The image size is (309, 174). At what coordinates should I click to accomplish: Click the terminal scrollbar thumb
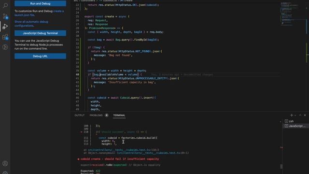[x=281, y=166]
